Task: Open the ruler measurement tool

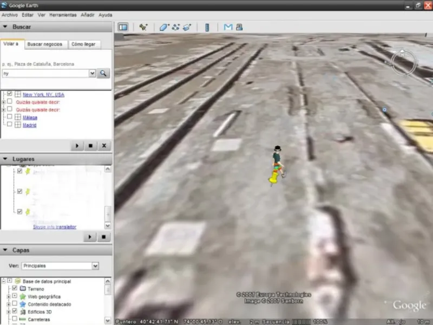Action: 207,27
